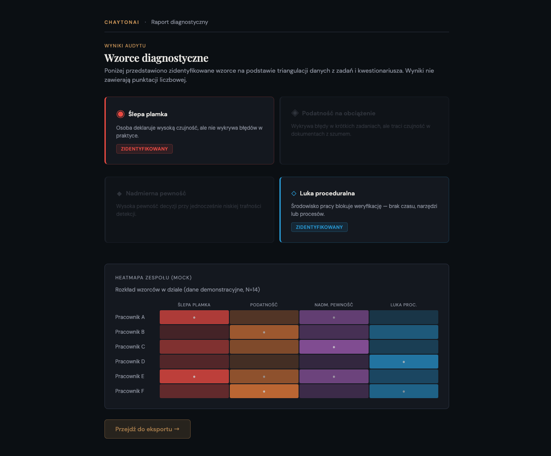551x456 pixels.
Task: Select the Podatność na obciążenie card
Action: click(x=364, y=131)
